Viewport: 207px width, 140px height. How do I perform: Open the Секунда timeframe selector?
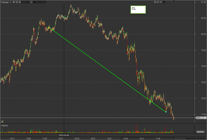[x=7, y=2]
